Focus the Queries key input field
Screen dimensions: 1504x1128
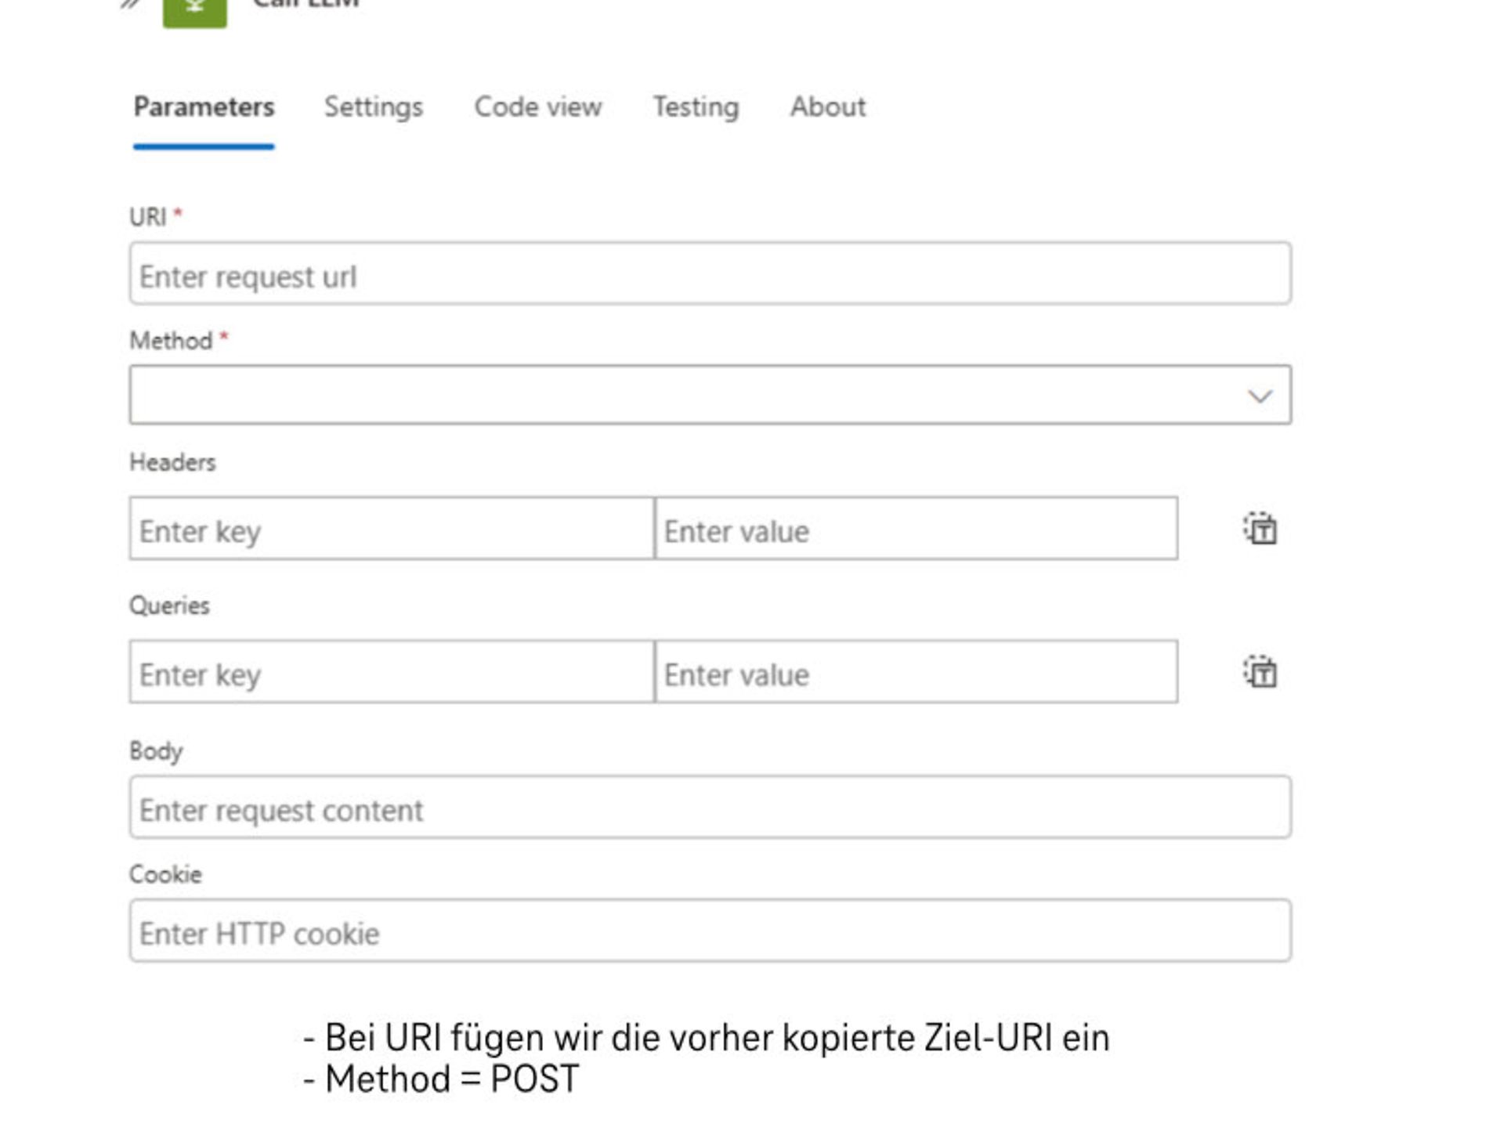coord(392,672)
